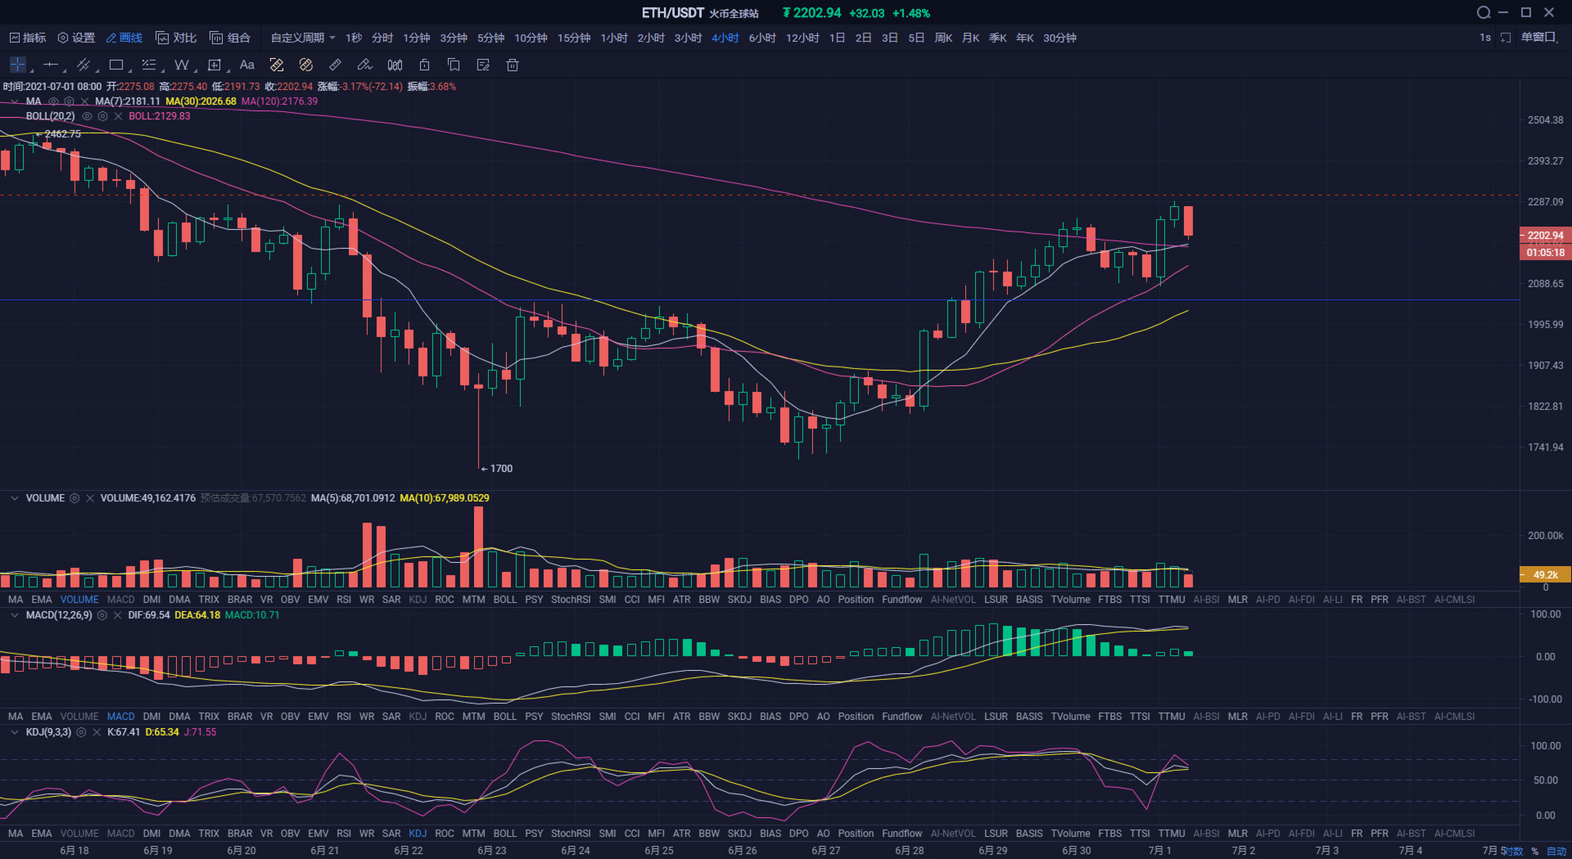Open the search magnifier icon
This screenshot has height=859, width=1572.
(1483, 13)
